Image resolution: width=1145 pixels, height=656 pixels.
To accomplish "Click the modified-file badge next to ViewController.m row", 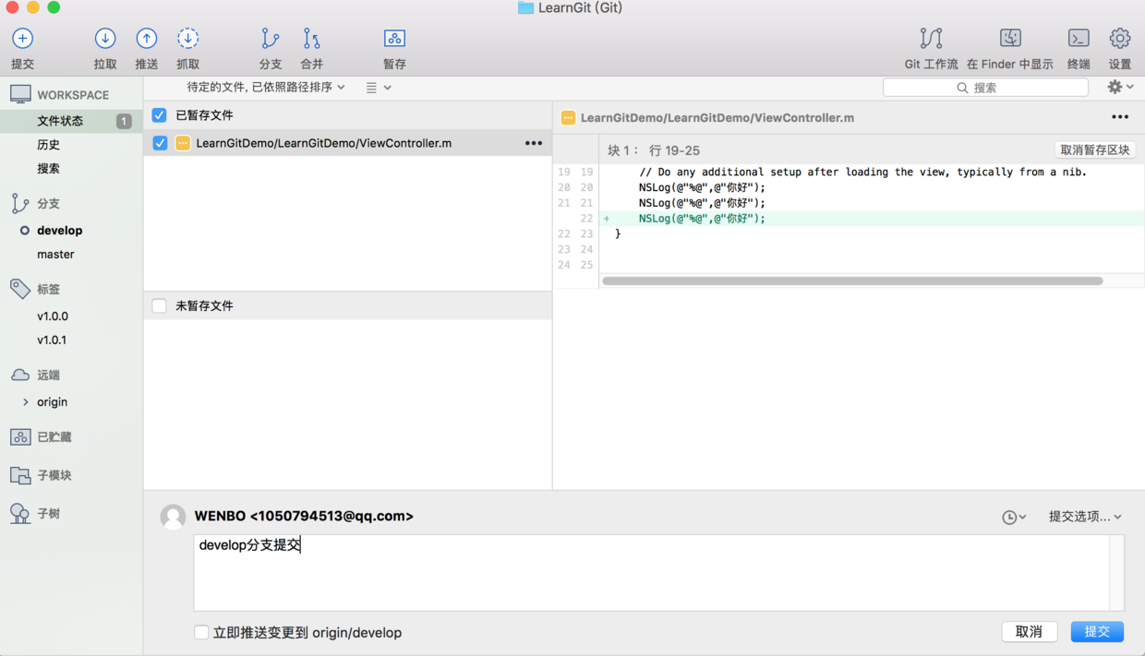I will pyautogui.click(x=183, y=143).
